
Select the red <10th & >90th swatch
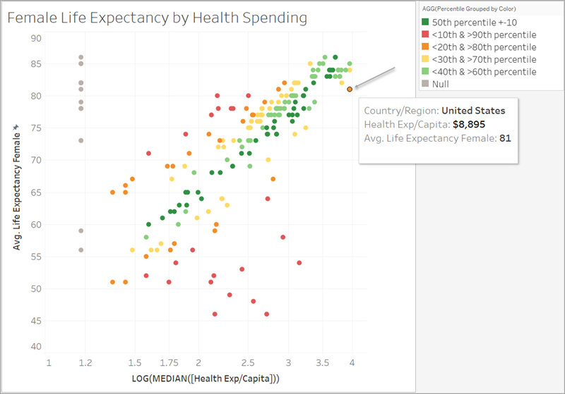pos(425,34)
